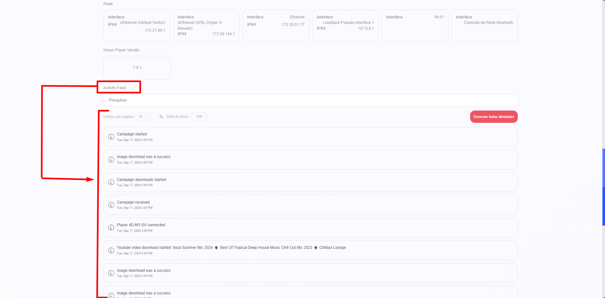Click info icon beside Campaign downloads started
Screen dimensions: 605x298
[111, 182]
